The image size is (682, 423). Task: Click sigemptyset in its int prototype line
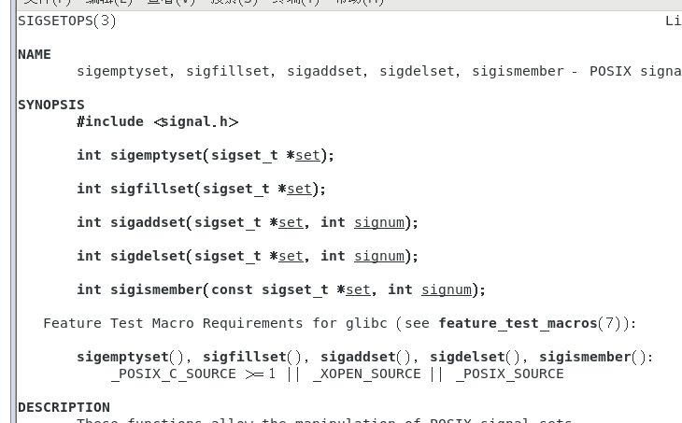[156, 155]
